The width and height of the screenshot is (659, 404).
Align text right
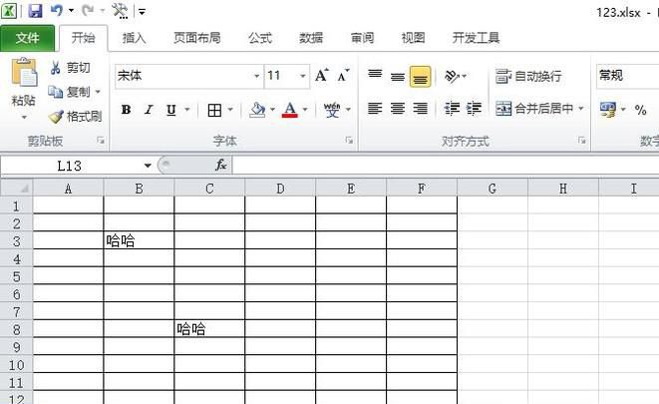[x=421, y=109]
